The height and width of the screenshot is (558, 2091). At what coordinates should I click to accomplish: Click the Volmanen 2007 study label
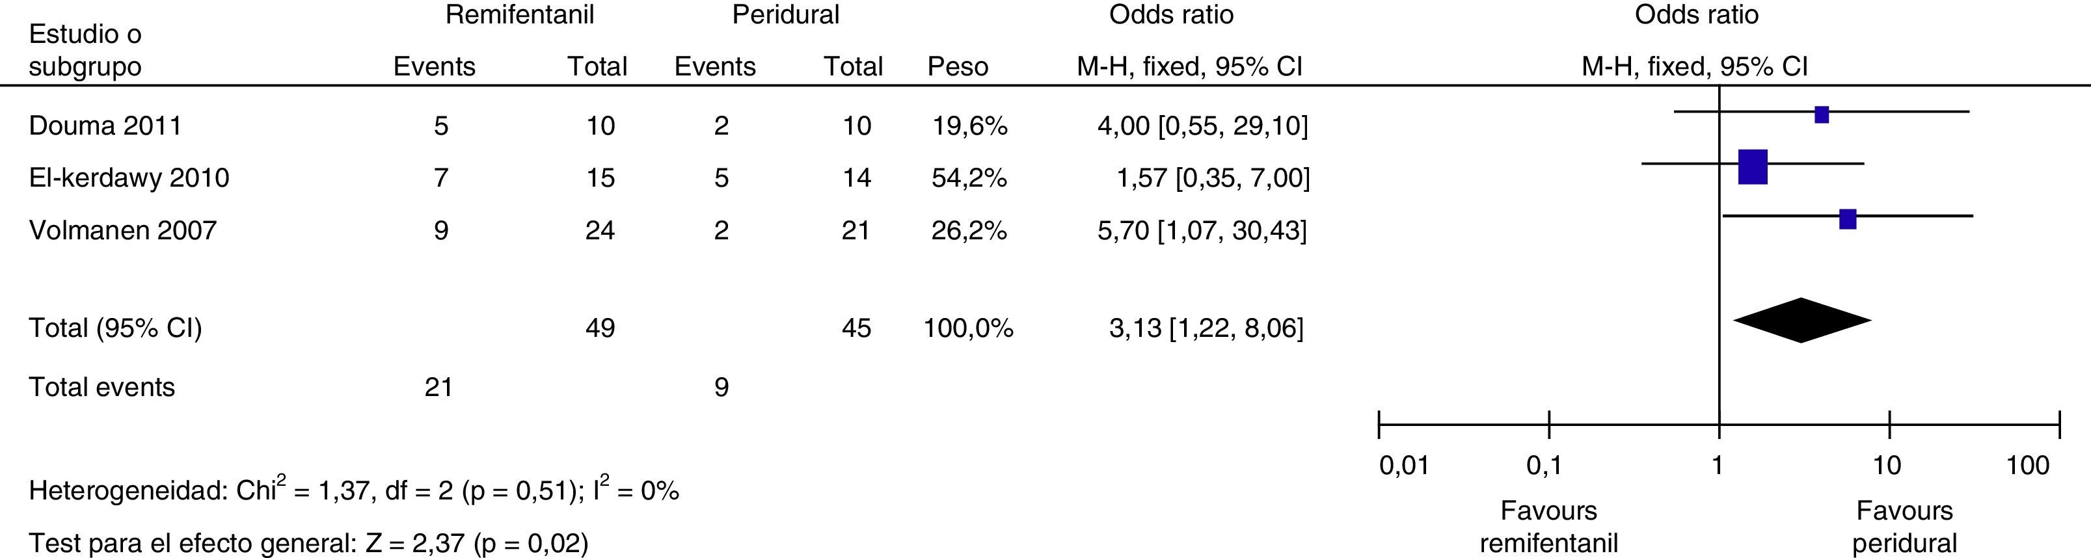(x=122, y=230)
